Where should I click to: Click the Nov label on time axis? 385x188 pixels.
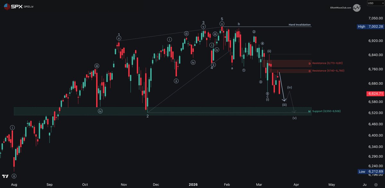pos(124,185)
